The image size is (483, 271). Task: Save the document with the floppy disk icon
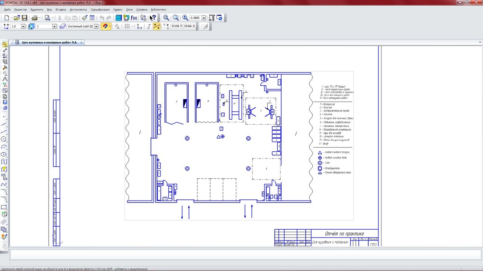click(x=25, y=18)
